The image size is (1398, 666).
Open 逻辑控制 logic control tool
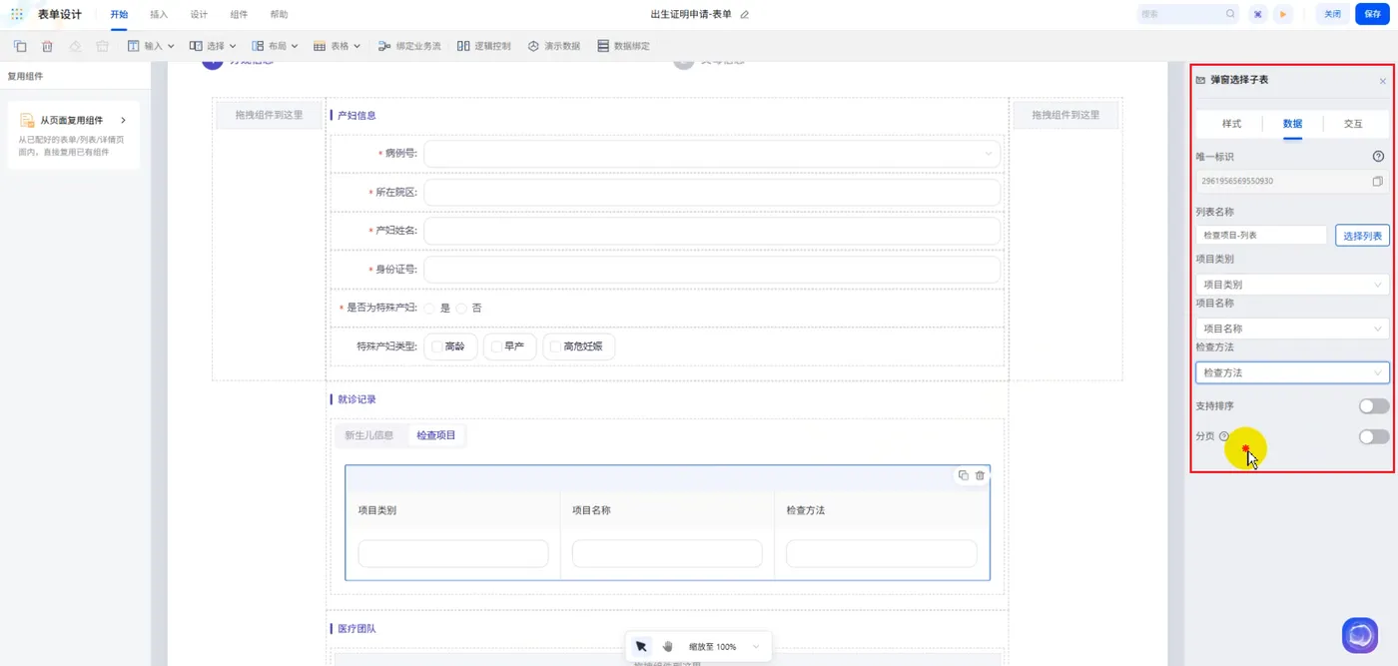pos(484,46)
